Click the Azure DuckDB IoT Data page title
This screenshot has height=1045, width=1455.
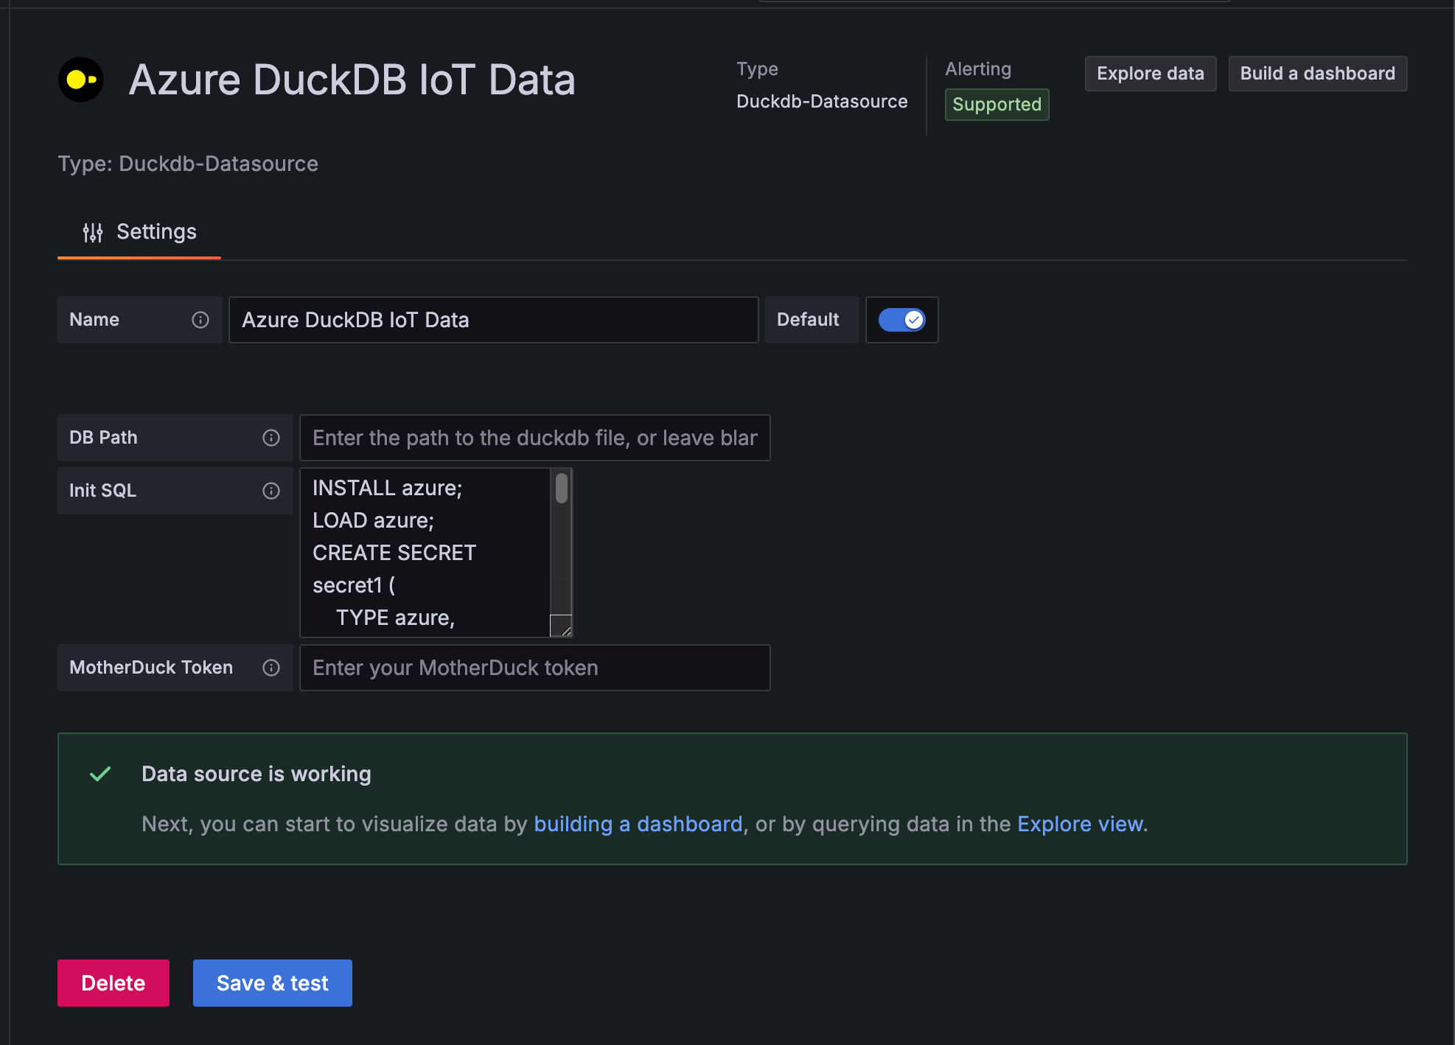point(352,80)
